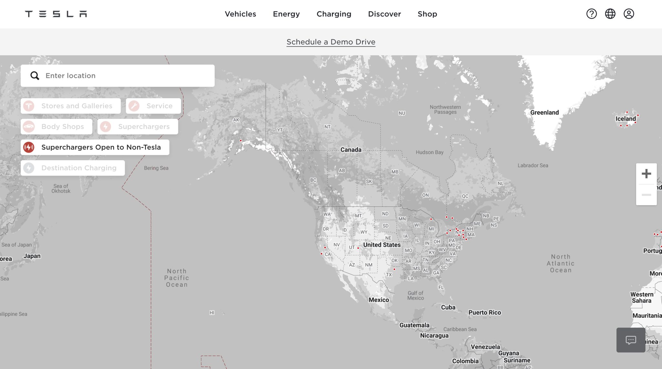Click the Guatemala map label
The height and width of the screenshot is (369, 662).
pyautogui.click(x=414, y=325)
